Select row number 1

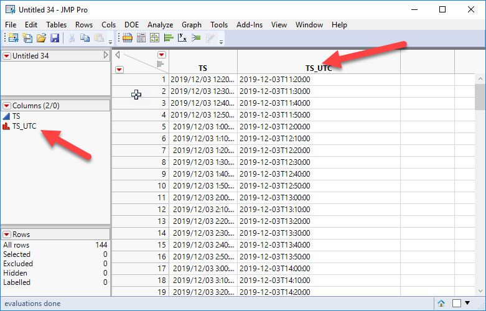click(140, 80)
